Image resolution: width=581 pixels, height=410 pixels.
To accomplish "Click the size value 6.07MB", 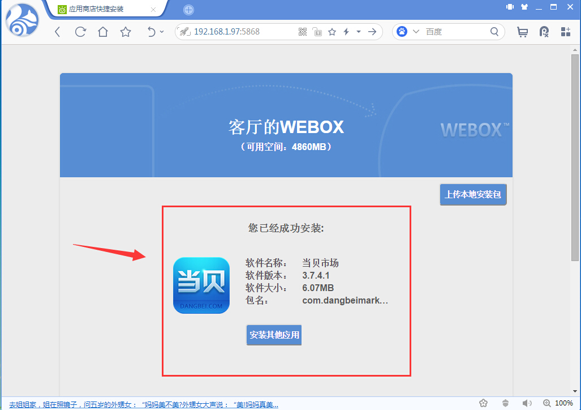I will [x=318, y=288].
